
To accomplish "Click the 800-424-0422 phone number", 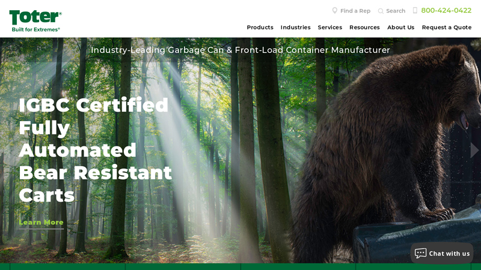I will 446,10.
